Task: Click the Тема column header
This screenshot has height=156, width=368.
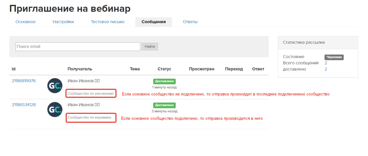Action: 135,69
